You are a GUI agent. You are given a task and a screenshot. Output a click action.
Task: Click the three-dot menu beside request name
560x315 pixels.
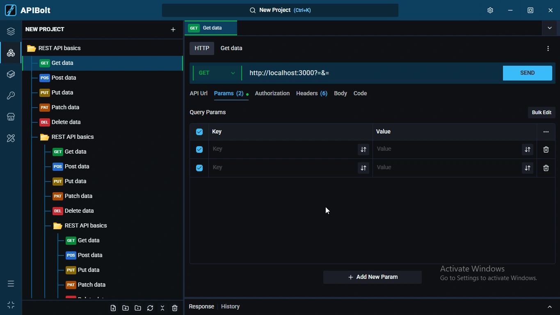548,48
